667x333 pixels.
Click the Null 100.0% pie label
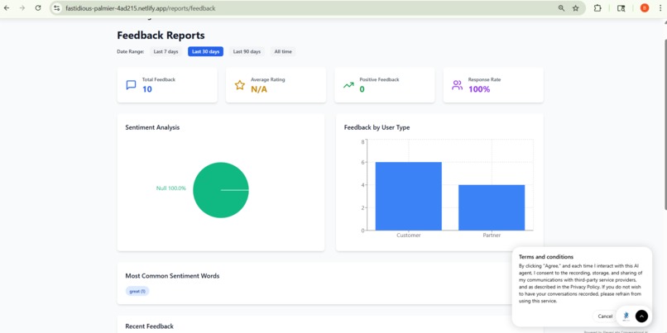[171, 188]
